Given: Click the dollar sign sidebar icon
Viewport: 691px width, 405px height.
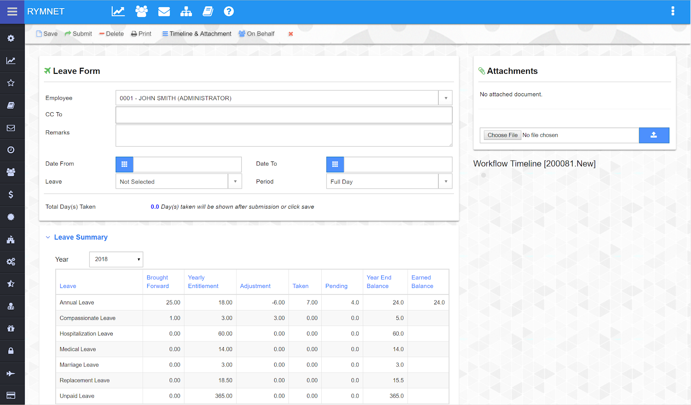Looking at the screenshot, I should (11, 195).
